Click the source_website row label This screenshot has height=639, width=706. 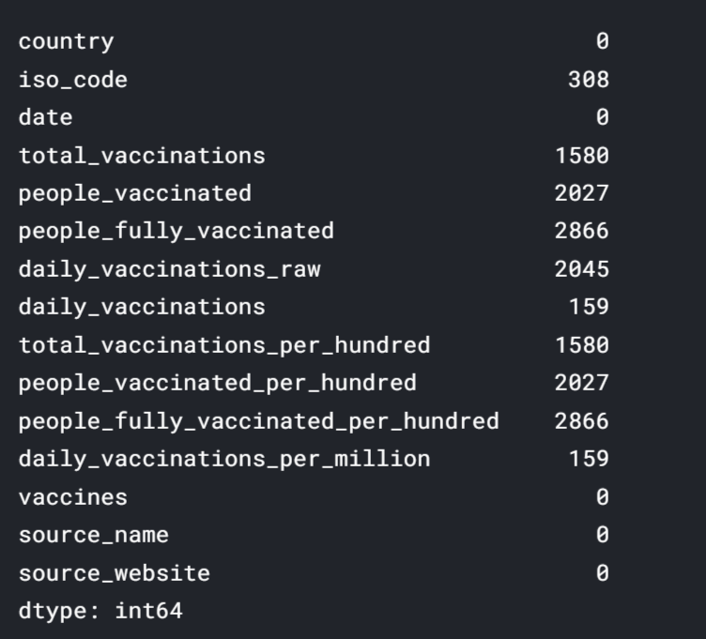pyautogui.click(x=114, y=572)
